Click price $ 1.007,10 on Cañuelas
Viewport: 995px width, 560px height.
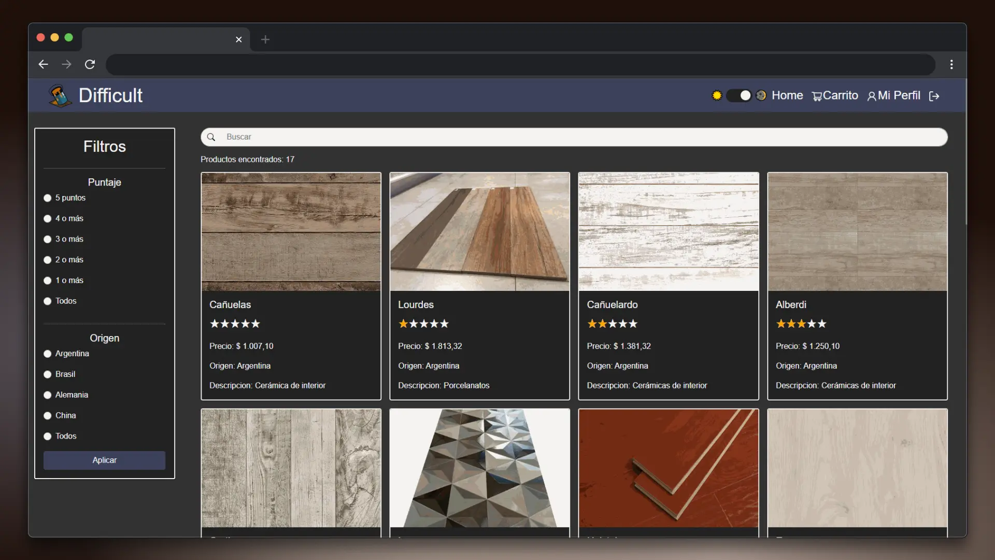[241, 346]
